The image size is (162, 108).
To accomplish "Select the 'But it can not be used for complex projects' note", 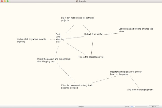I will 77,19.
